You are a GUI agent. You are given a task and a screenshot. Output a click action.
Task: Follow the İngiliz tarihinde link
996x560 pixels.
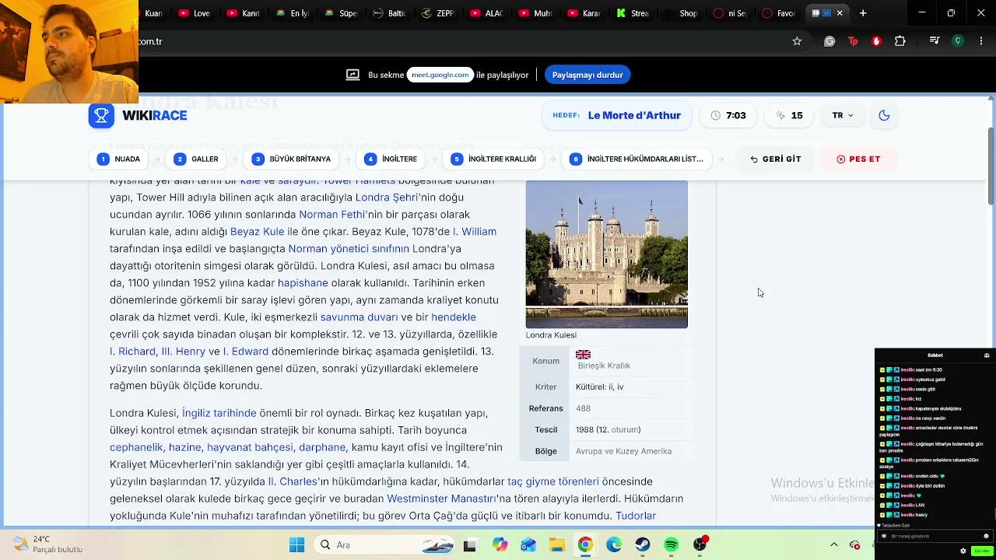pos(219,413)
